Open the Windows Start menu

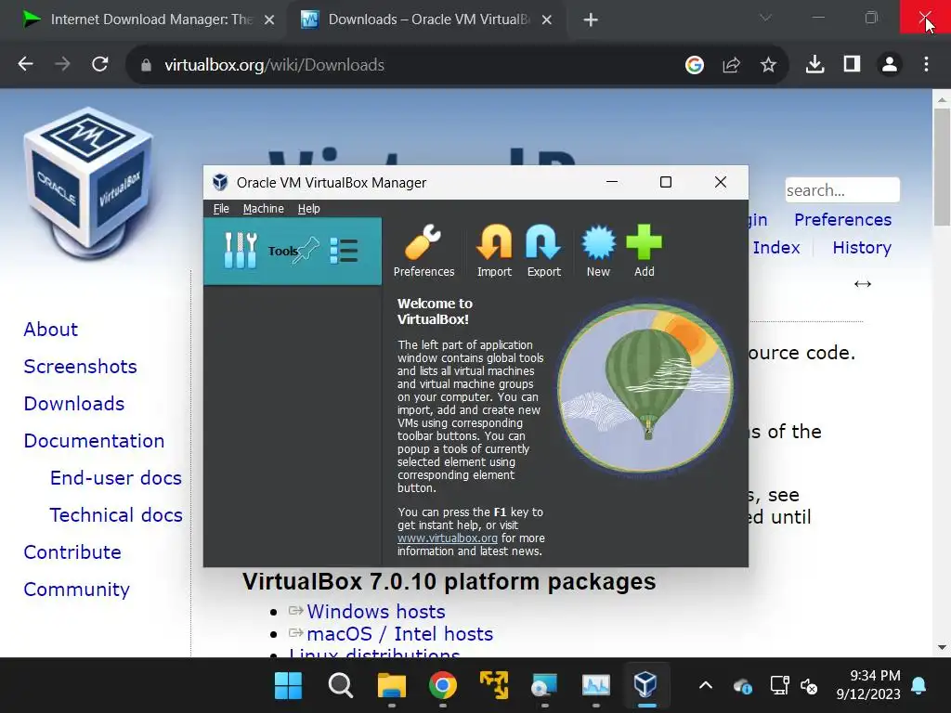point(288,686)
